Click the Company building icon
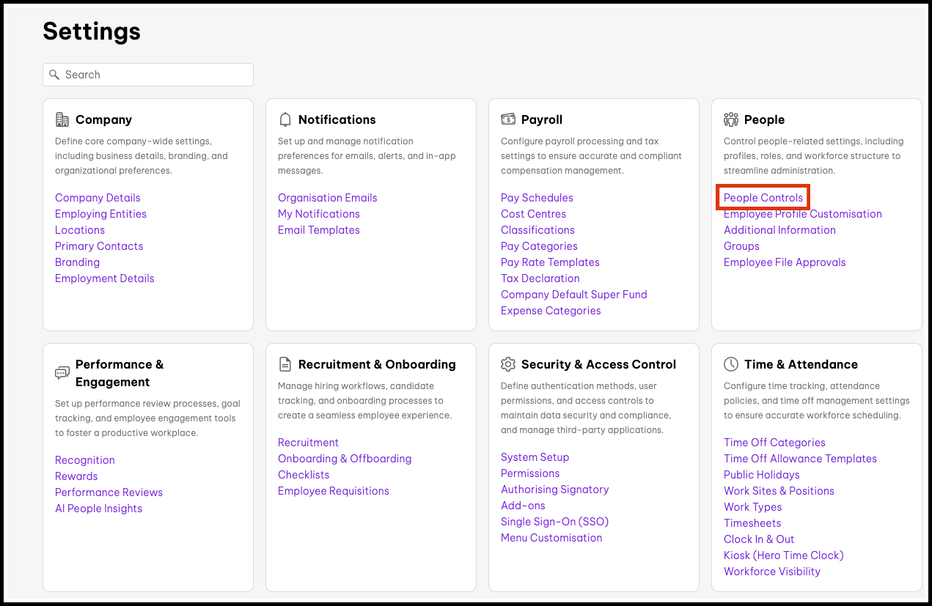The image size is (932, 606). tap(62, 119)
